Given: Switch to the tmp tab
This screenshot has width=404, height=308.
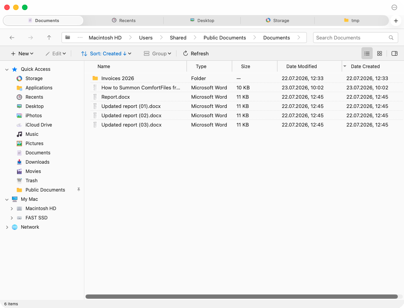Looking at the screenshot, I should (351, 21).
